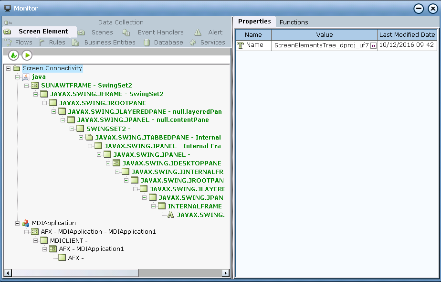Collapse the java tree node

pyautogui.click(x=17, y=77)
